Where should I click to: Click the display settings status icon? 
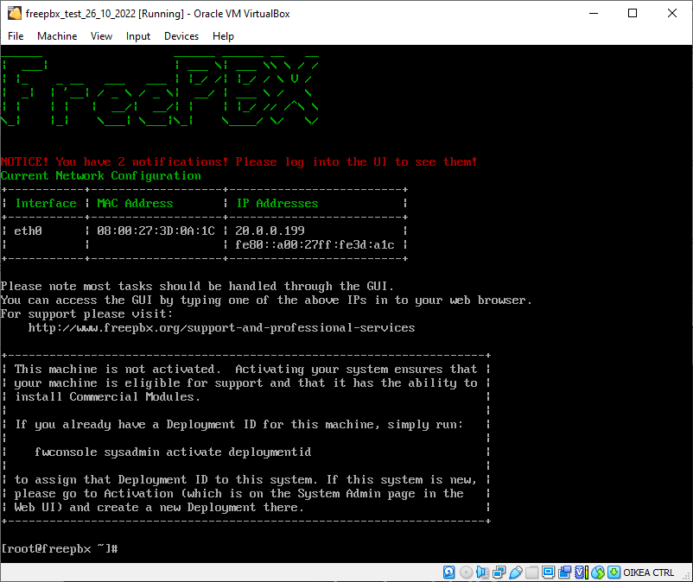(x=549, y=573)
